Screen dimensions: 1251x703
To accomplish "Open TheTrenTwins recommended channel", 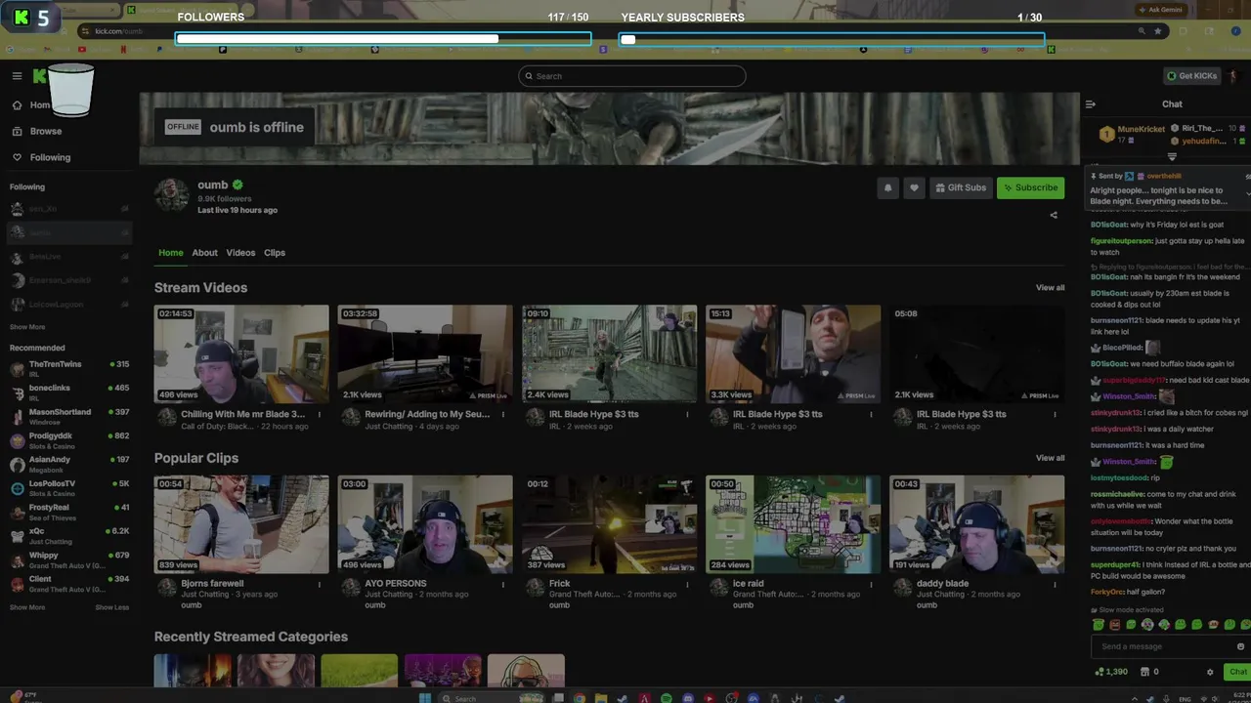I will [68, 368].
